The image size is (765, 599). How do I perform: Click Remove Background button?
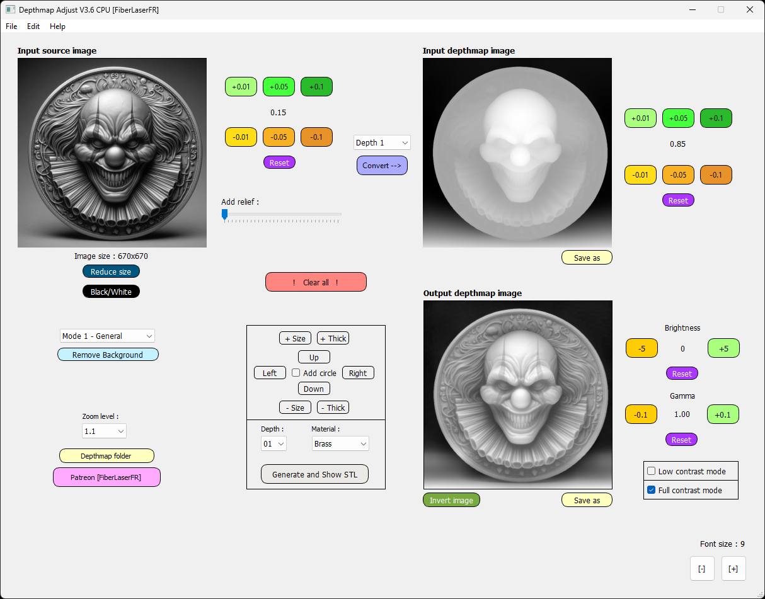coord(108,355)
